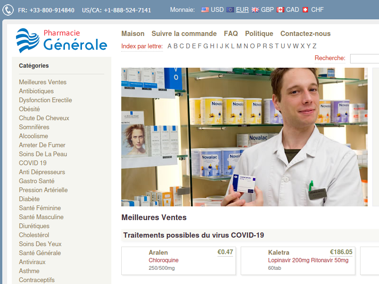Image resolution: width=379 pixels, height=284 pixels.
Task: Open the FAQ page
Action: point(231,34)
